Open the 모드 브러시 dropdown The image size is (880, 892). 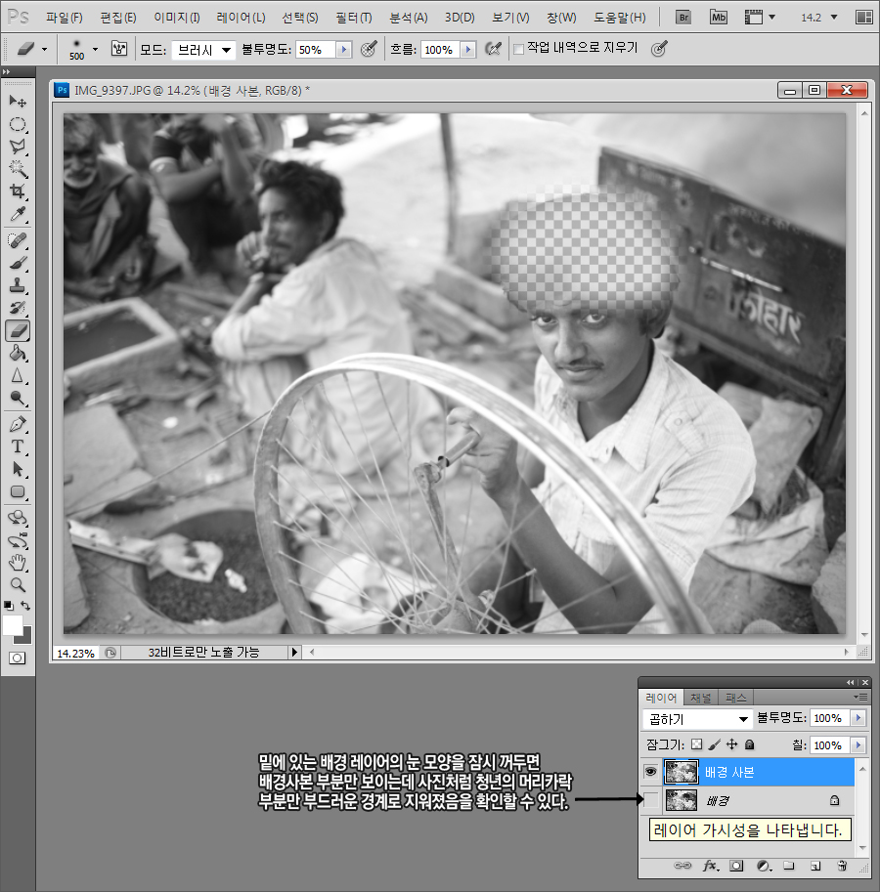[x=203, y=50]
